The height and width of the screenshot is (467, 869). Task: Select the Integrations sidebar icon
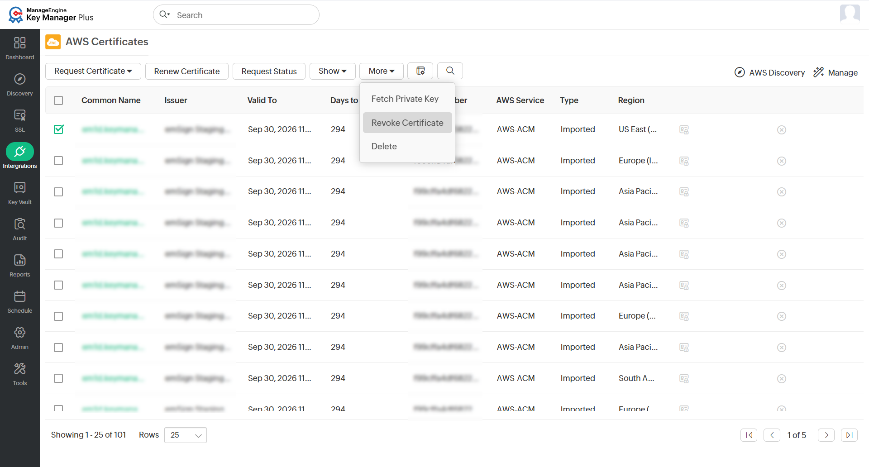pos(20,151)
